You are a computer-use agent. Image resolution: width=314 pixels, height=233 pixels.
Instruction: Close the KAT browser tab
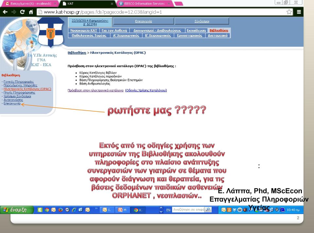tap(112, 4)
